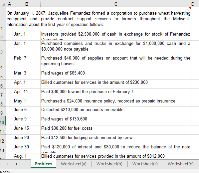Click the 'June 20' date cell
Viewport: 199px width, 173px height.
(27, 139)
